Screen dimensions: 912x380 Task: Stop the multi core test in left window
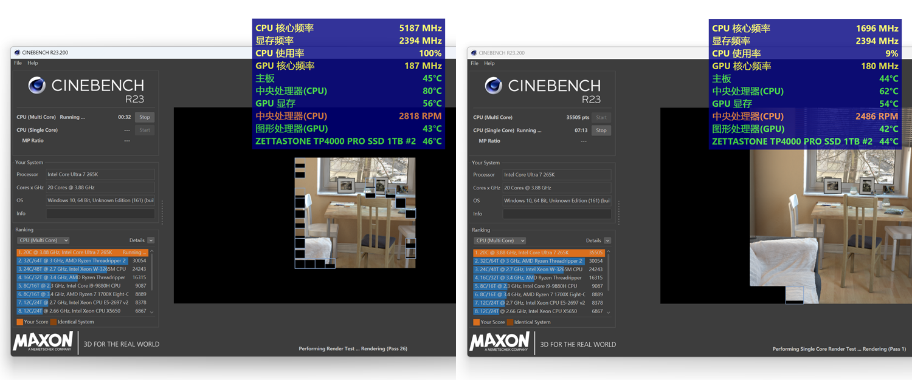click(x=145, y=117)
